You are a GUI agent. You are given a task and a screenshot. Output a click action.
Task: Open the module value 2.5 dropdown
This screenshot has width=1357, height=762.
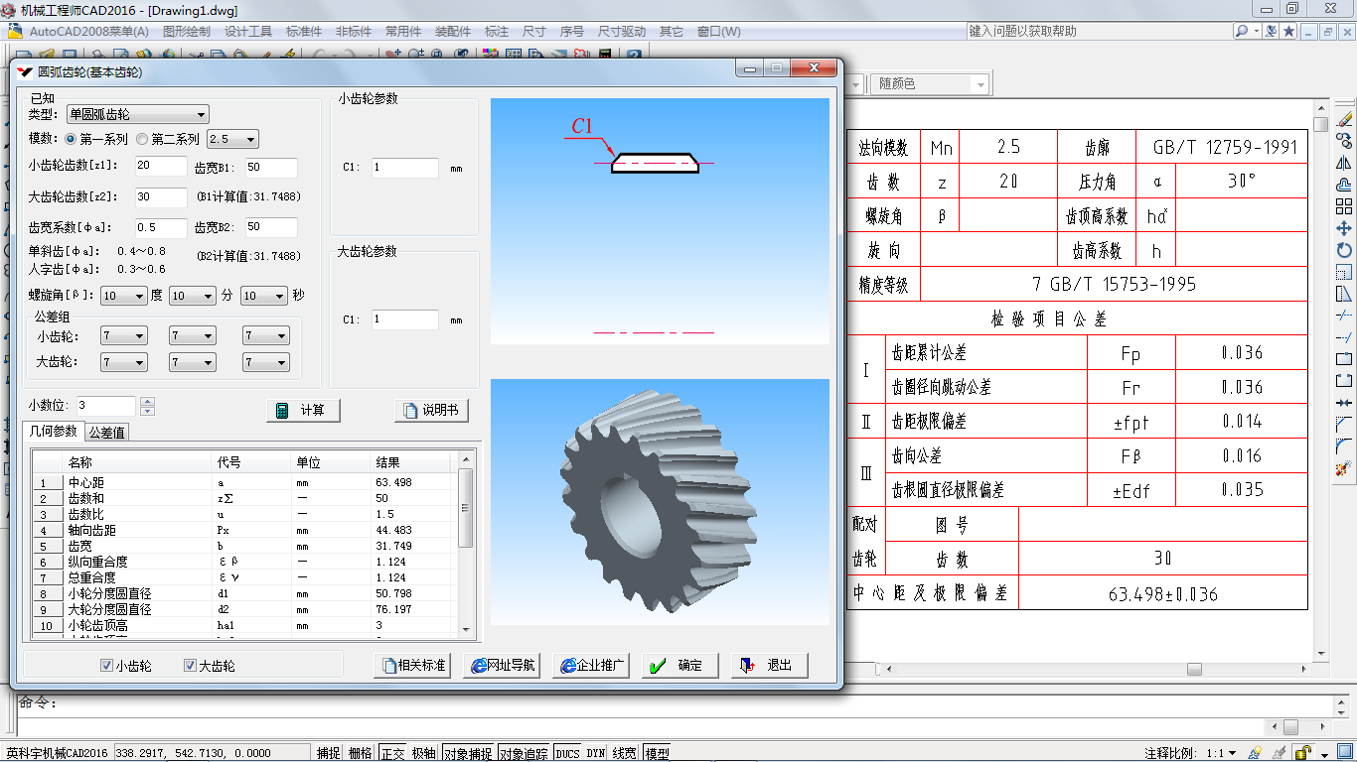[232, 140]
